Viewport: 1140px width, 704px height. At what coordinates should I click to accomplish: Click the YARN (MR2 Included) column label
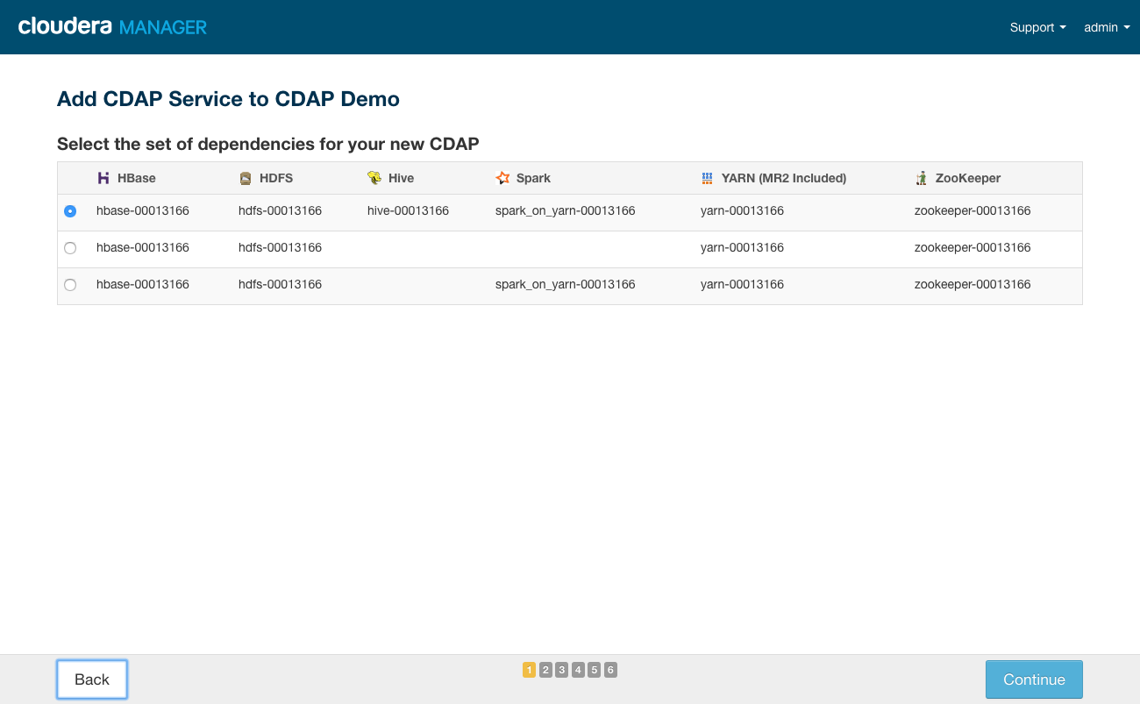783,177
